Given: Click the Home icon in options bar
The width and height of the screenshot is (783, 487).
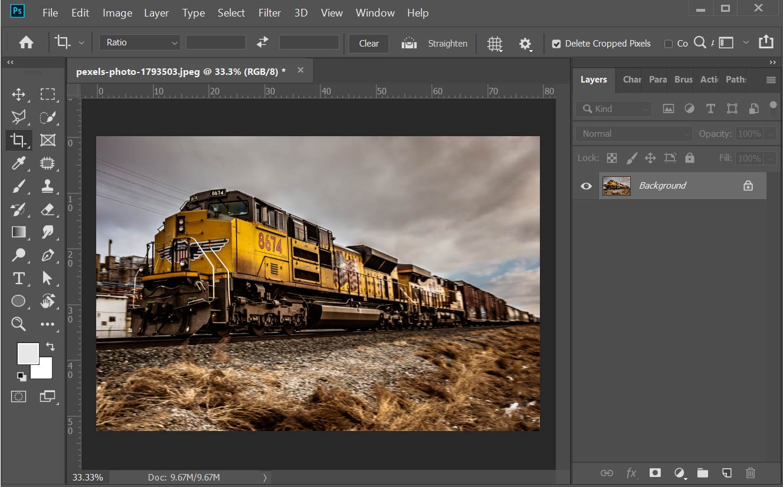Looking at the screenshot, I should [x=26, y=42].
